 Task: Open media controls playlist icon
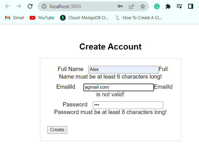[179, 6]
